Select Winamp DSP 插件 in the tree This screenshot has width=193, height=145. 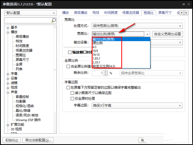pos(28,120)
